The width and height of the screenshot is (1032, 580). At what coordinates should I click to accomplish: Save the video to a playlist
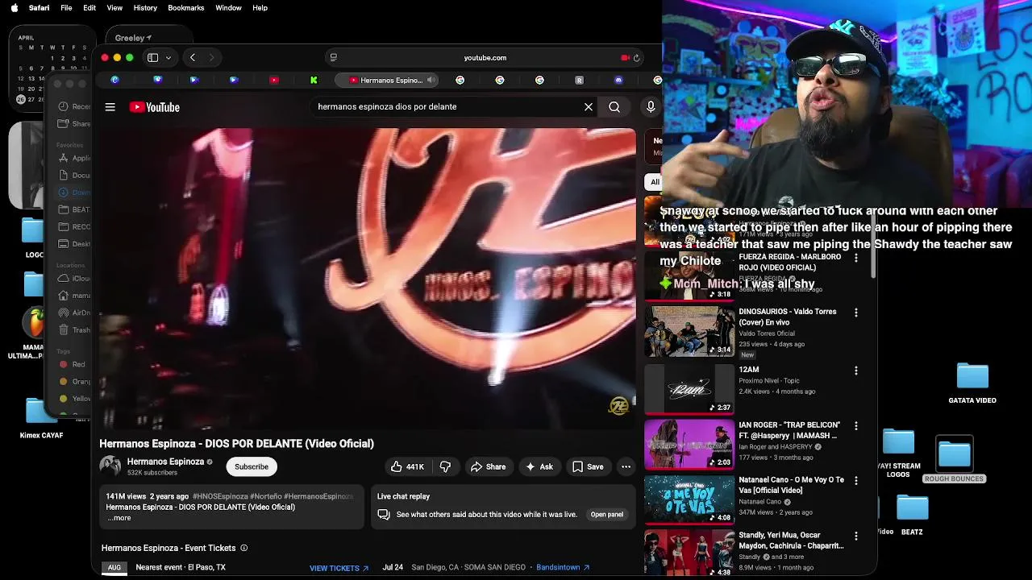588,466
